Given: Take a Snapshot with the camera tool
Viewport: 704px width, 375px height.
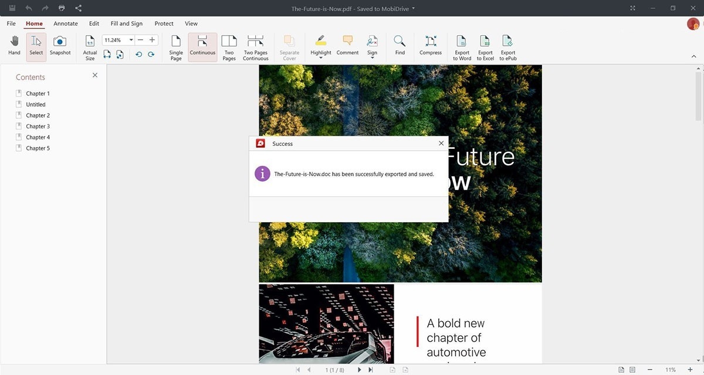Looking at the screenshot, I should tap(60, 46).
